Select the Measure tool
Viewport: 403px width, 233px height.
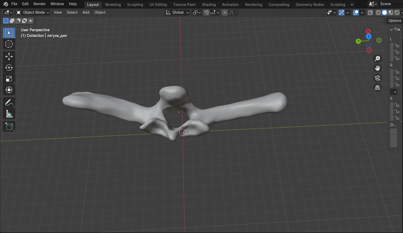pos(9,114)
